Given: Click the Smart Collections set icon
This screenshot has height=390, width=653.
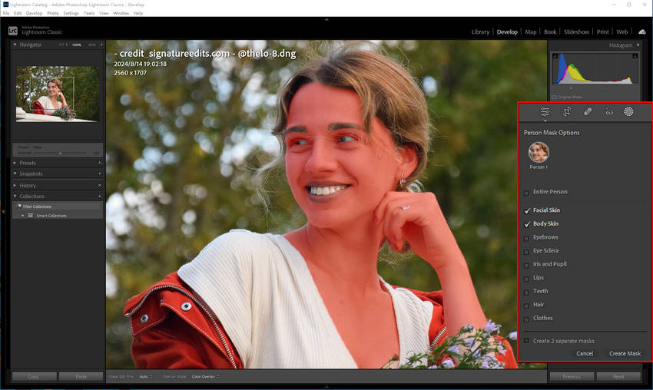Looking at the screenshot, I should (x=31, y=216).
